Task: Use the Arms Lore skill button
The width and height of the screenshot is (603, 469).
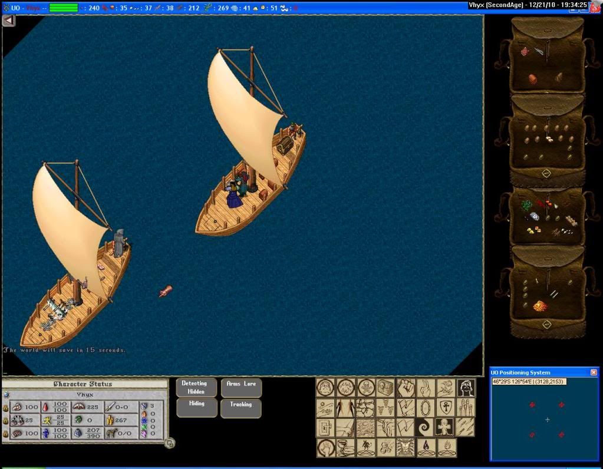Action: 241,388
